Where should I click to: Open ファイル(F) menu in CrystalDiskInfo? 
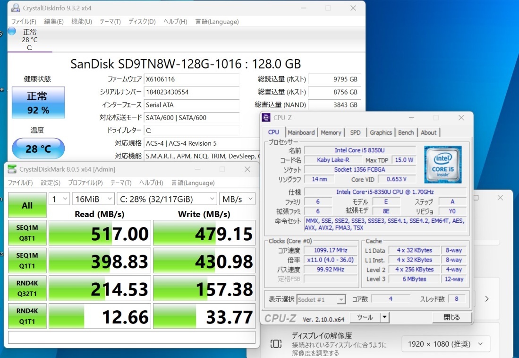(x=24, y=22)
